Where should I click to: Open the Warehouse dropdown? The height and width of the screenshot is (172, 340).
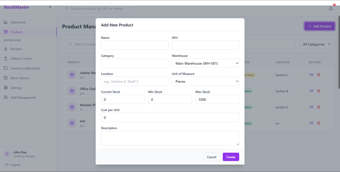coord(205,63)
